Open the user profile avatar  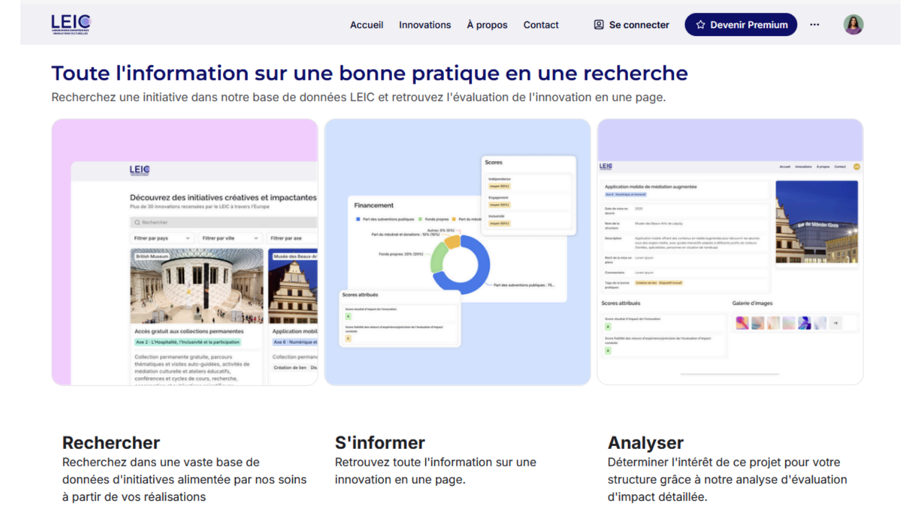853,24
